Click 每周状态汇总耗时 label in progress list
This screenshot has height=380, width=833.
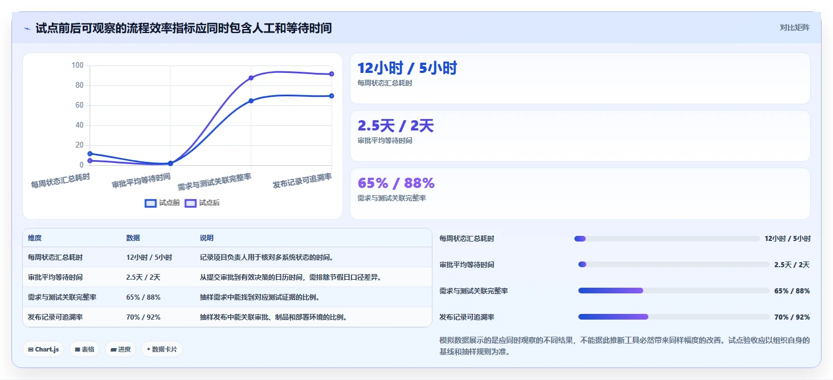tap(467, 239)
